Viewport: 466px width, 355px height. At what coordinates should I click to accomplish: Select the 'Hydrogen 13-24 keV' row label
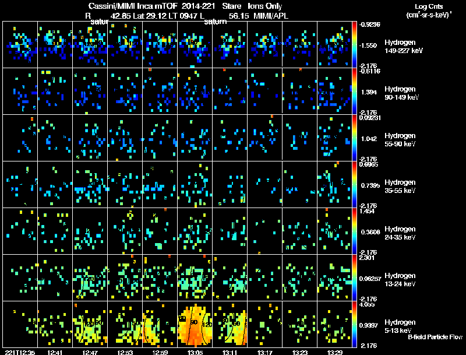tap(400, 280)
